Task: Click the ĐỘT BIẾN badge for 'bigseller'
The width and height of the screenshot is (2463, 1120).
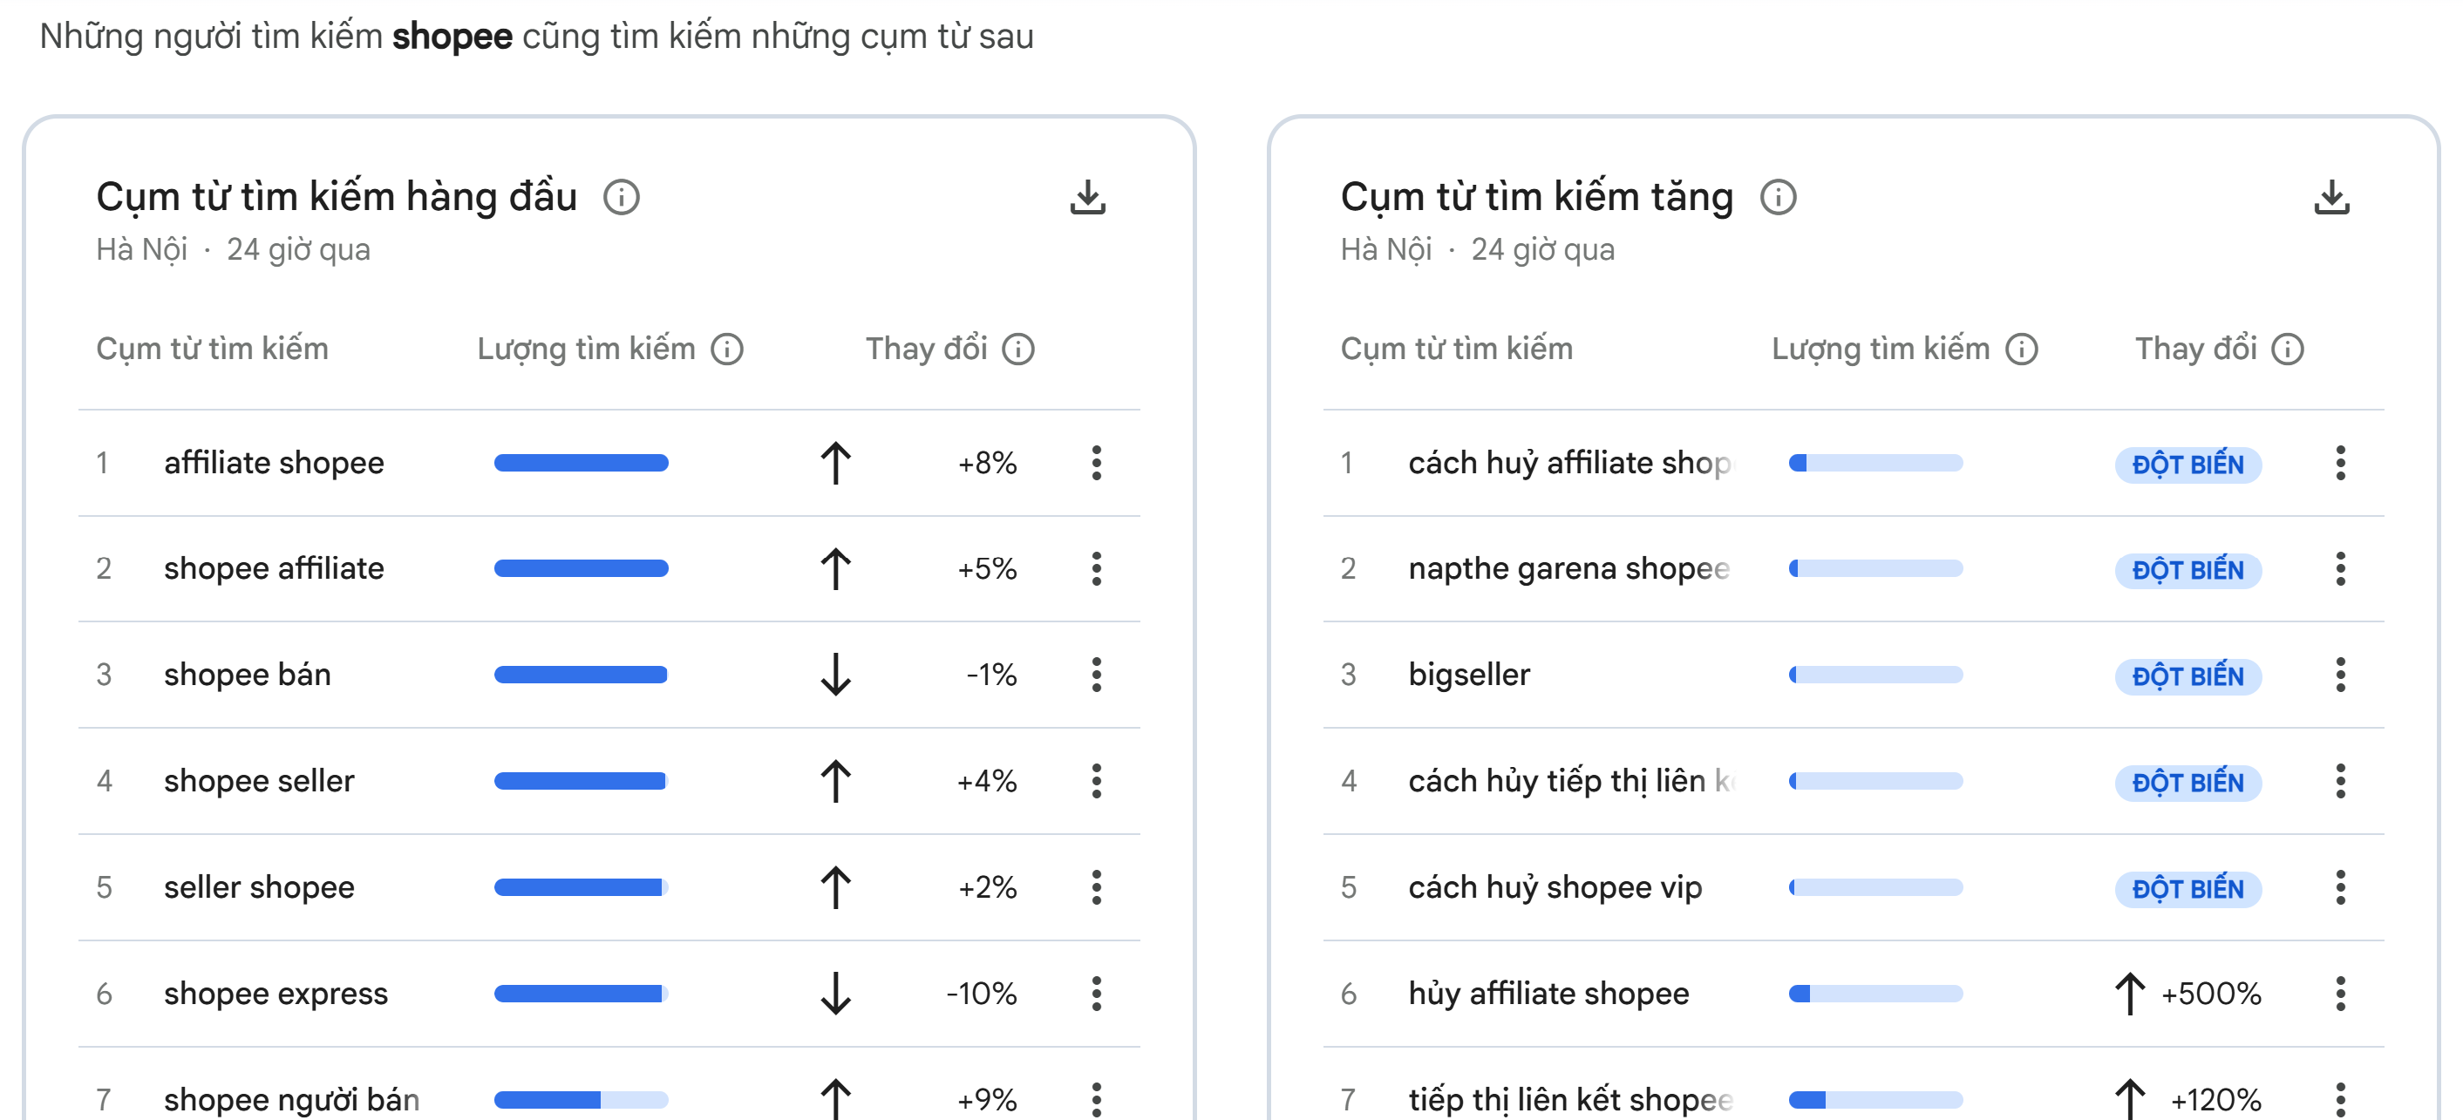Action: [x=2187, y=676]
